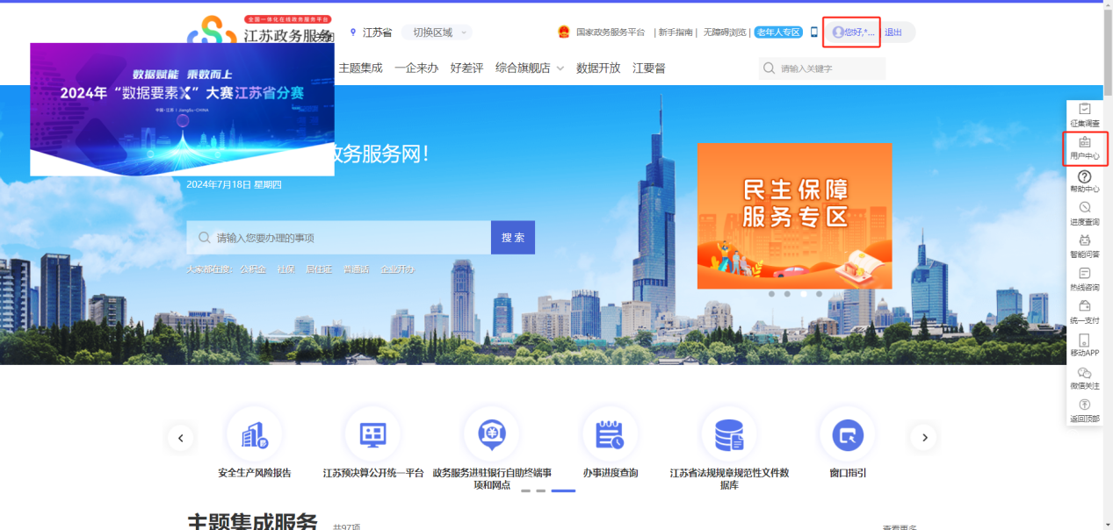Go to 数据开放 in navigation
This screenshot has width=1113, height=530.
pyautogui.click(x=598, y=68)
